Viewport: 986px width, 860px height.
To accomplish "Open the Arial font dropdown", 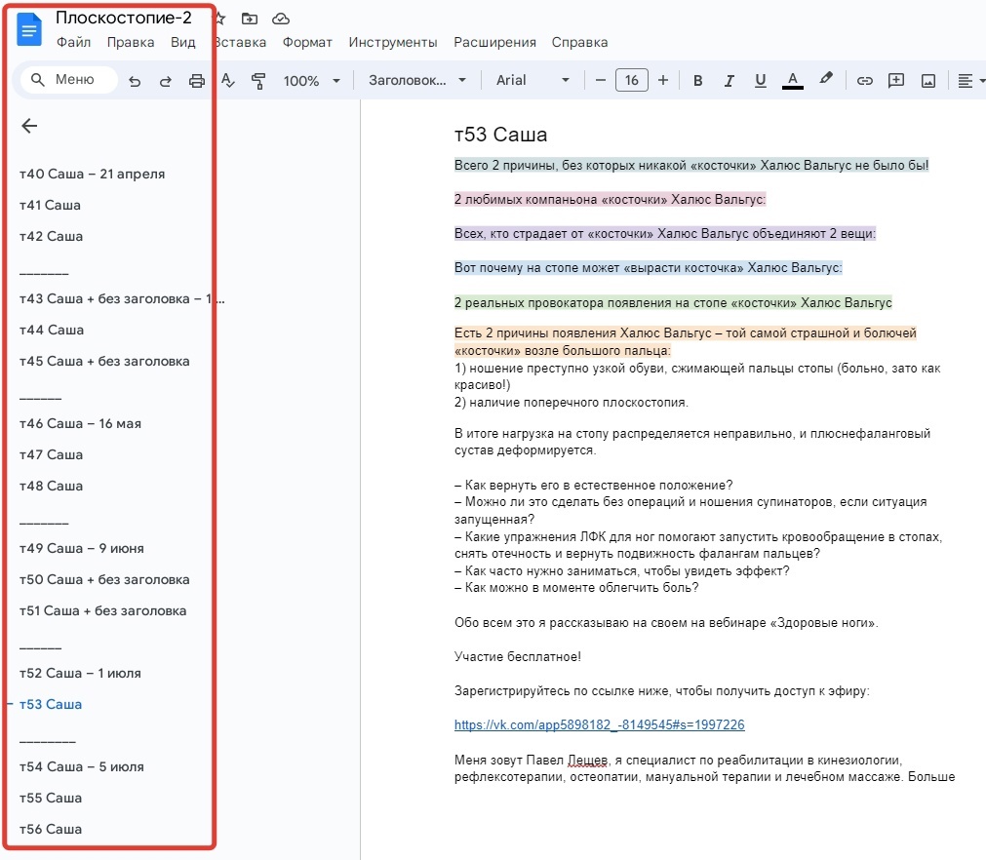I will point(533,81).
